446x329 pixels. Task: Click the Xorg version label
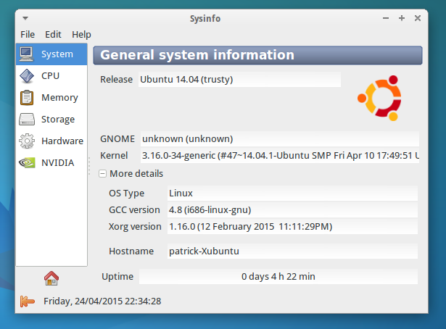pos(135,226)
